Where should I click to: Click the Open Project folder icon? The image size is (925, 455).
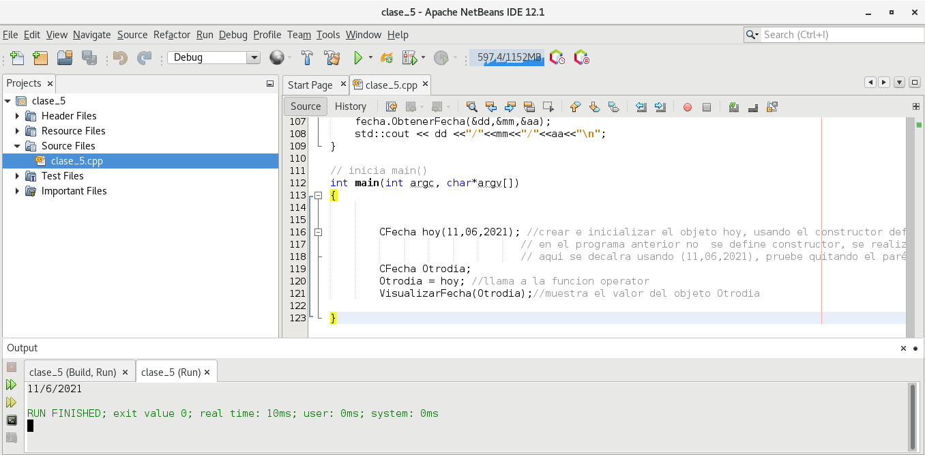click(65, 58)
